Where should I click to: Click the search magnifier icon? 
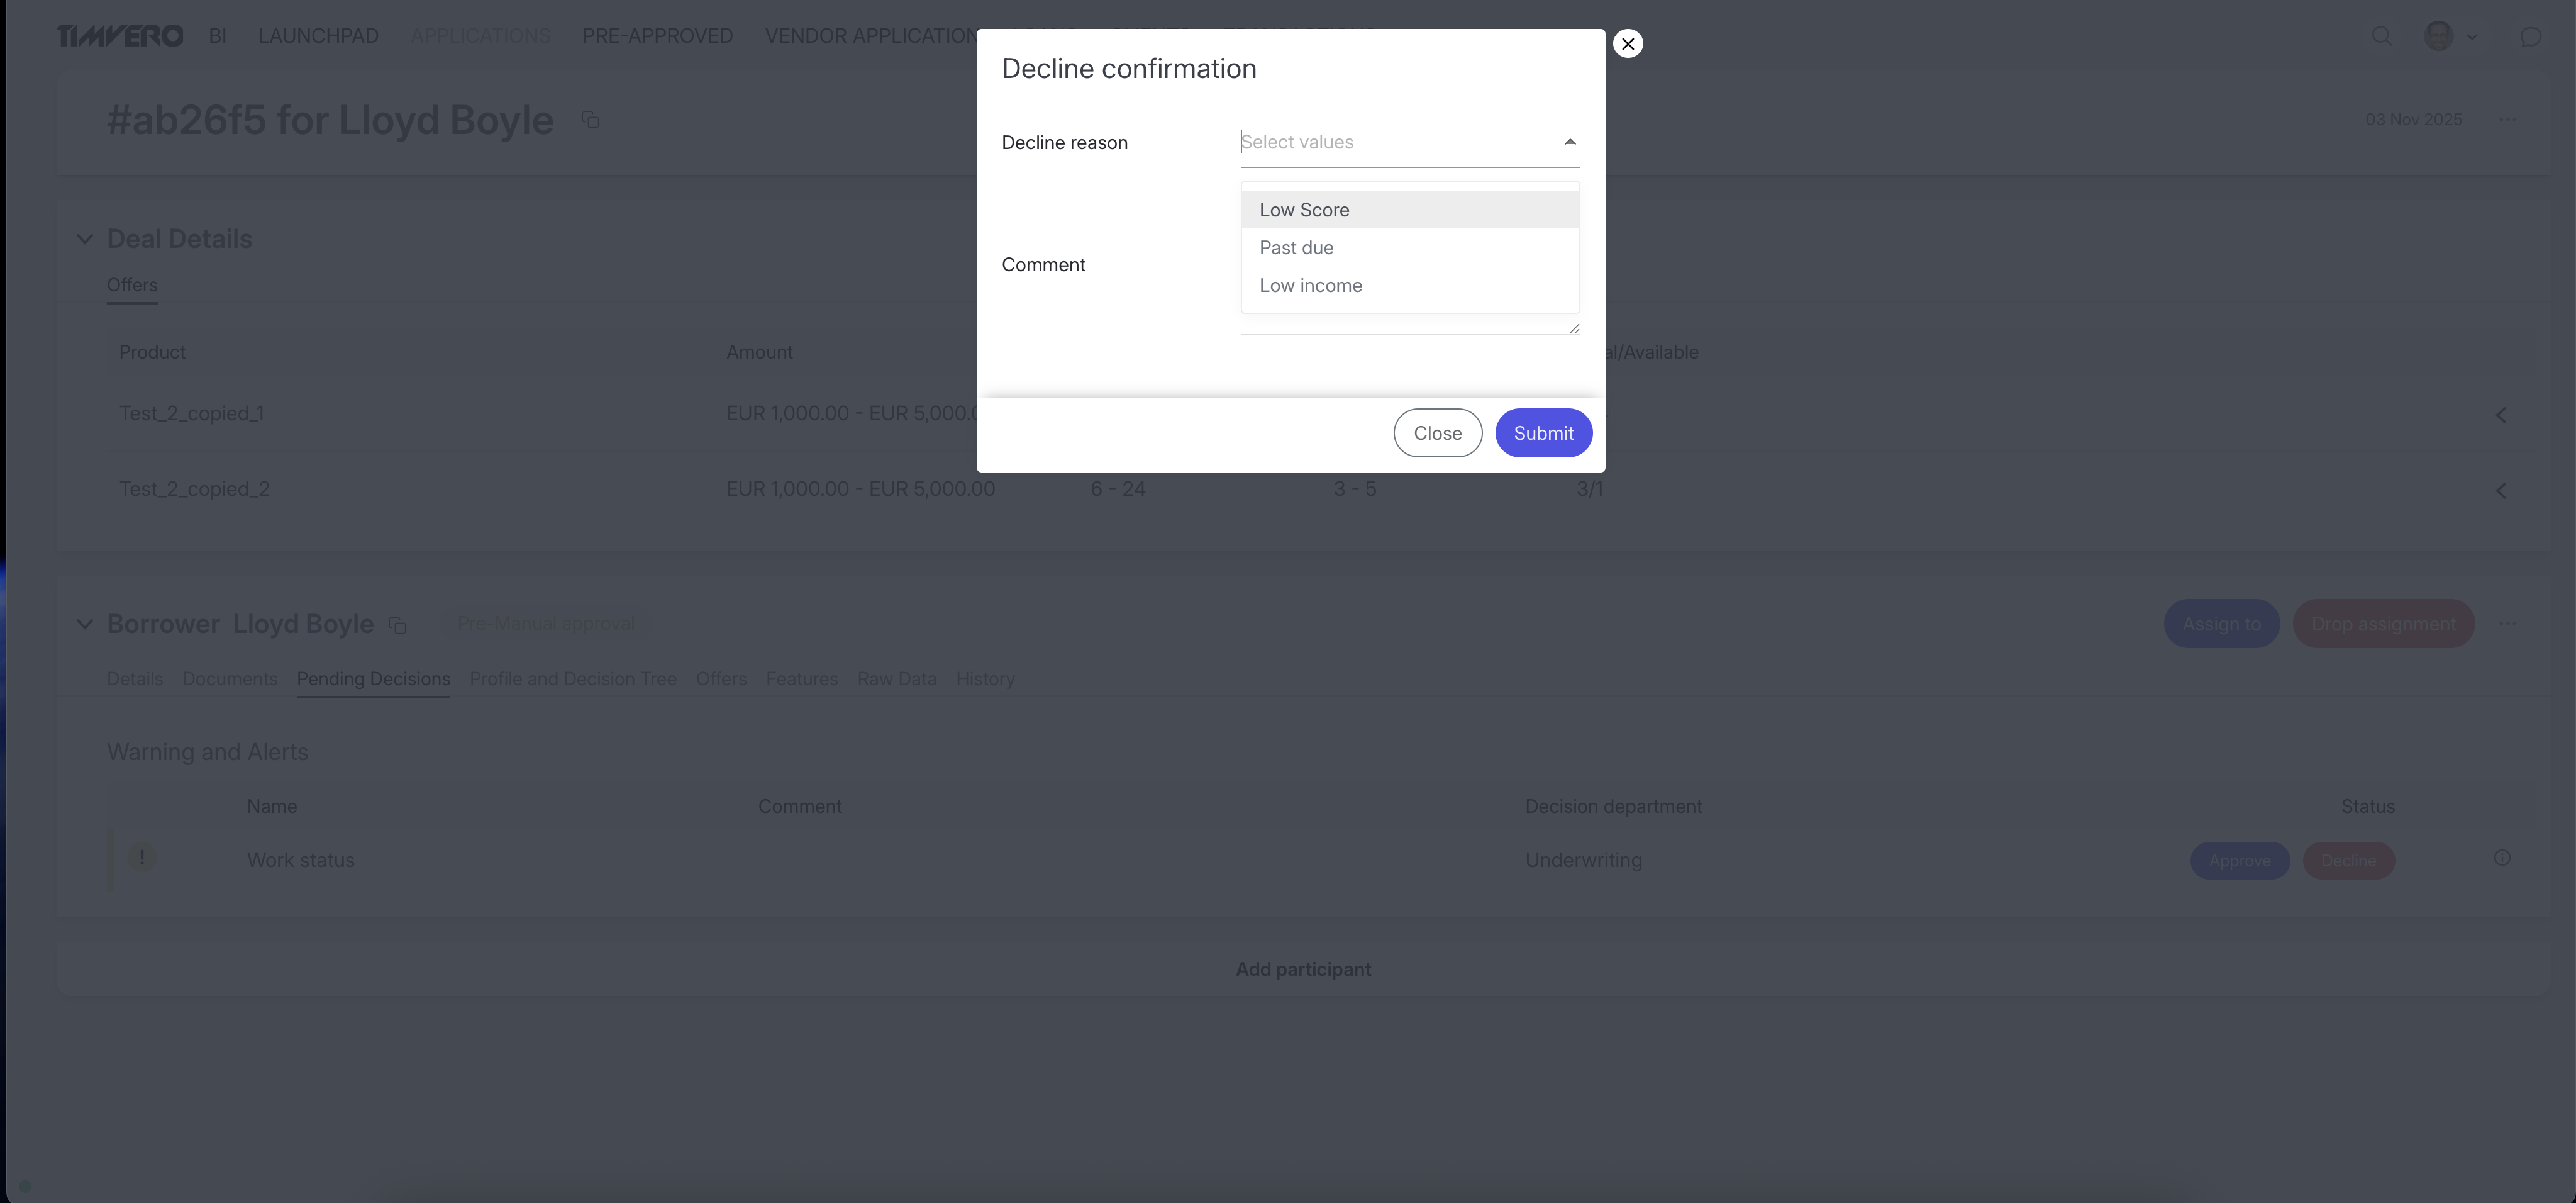[2381, 36]
